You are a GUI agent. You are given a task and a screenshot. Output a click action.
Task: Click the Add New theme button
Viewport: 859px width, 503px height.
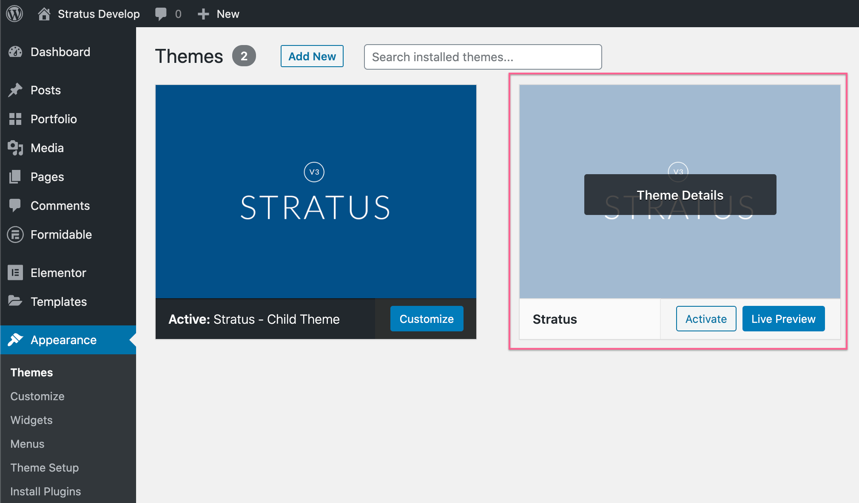point(312,56)
